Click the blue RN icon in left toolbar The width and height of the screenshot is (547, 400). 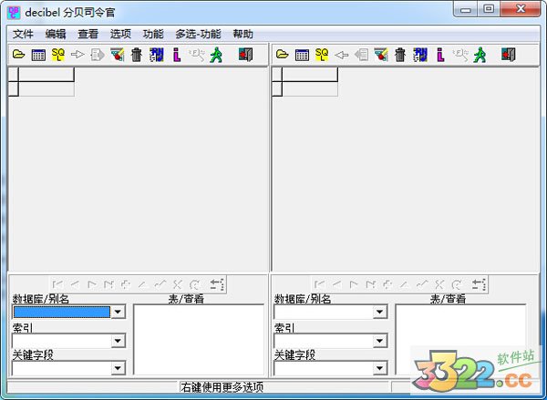tap(157, 55)
